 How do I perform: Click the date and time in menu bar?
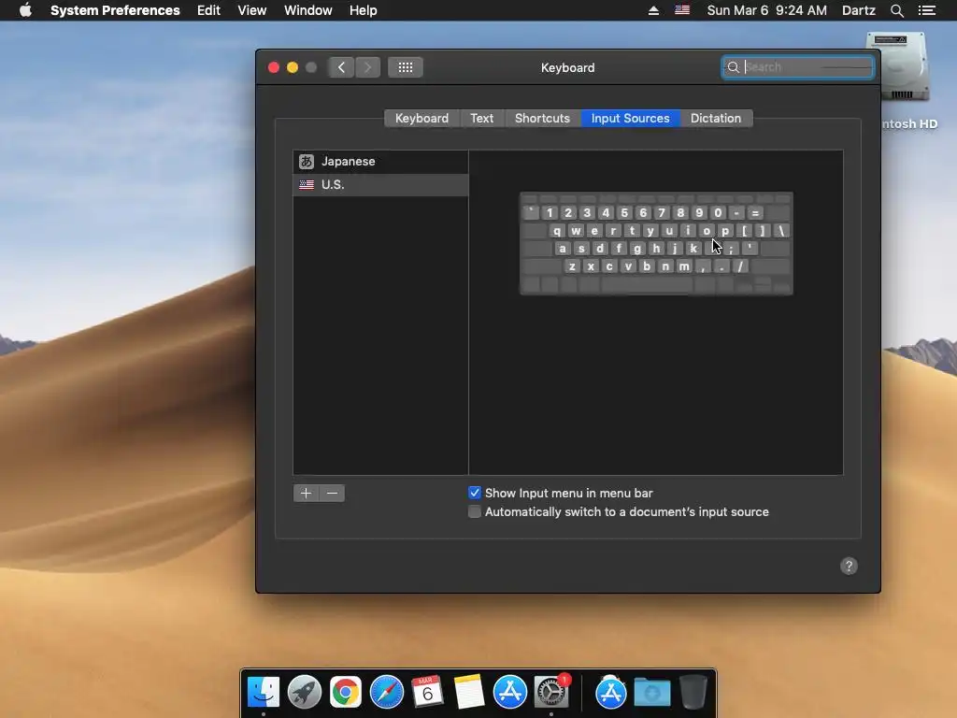pyautogui.click(x=766, y=10)
